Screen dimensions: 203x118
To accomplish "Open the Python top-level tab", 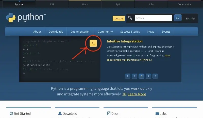I will point(19,4).
